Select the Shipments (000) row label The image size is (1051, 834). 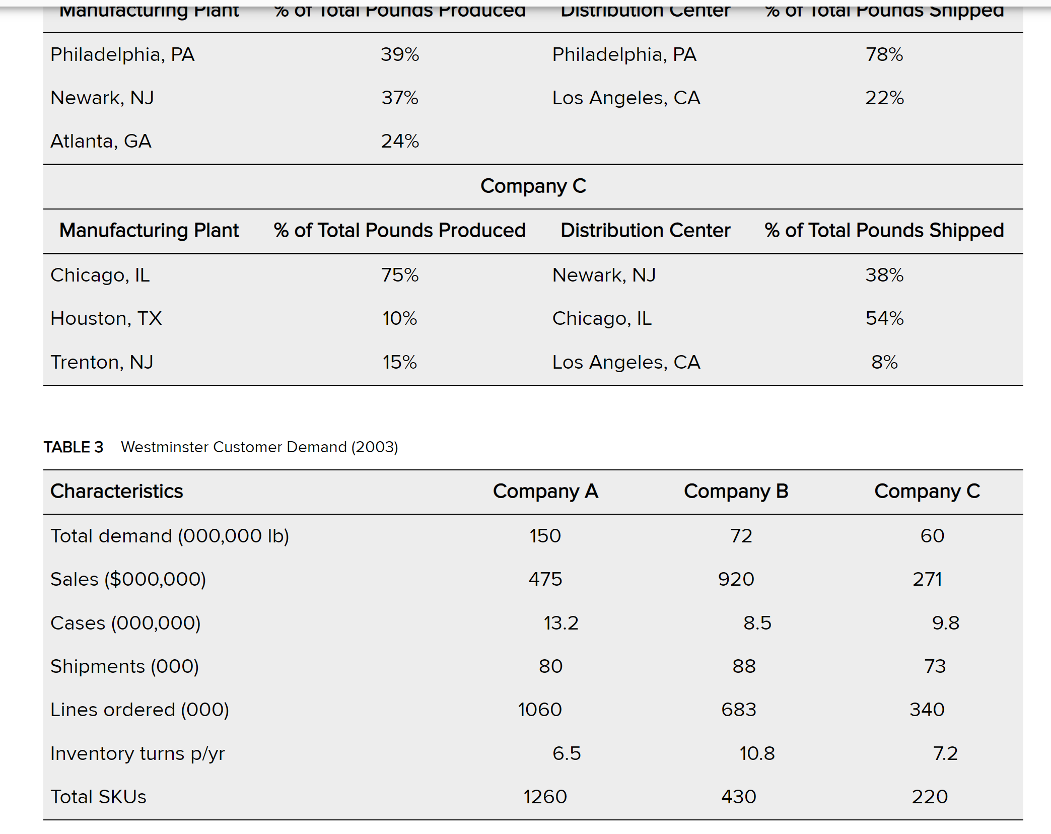click(125, 666)
